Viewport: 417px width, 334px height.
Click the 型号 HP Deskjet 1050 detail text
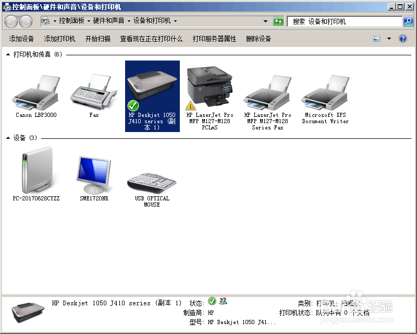(x=232, y=323)
